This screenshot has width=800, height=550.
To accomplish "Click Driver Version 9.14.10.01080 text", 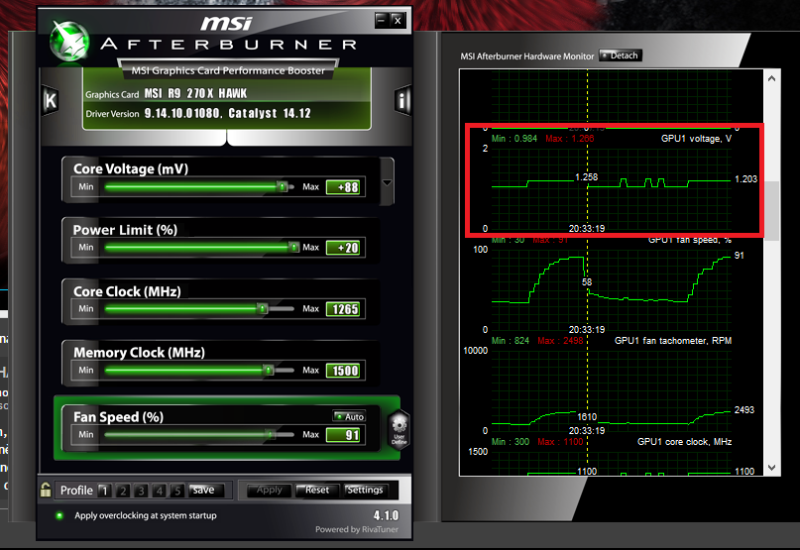I will point(198,113).
